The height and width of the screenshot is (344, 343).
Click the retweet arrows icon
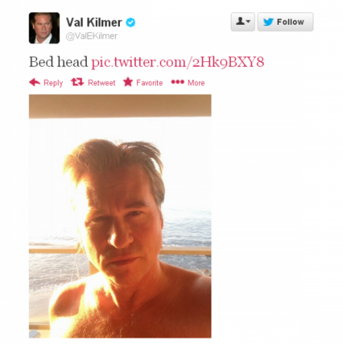click(78, 82)
